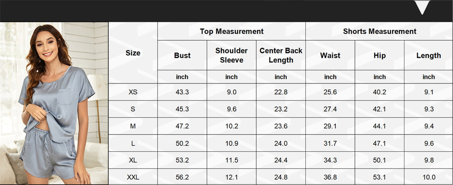The image size is (453, 185).
Task: Click the Shoulder Sleeve column header
Action: coord(232,55)
